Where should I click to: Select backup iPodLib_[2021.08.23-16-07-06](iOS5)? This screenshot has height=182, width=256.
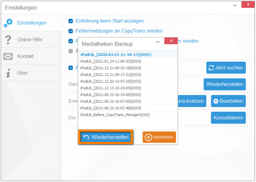tap(128, 101)
